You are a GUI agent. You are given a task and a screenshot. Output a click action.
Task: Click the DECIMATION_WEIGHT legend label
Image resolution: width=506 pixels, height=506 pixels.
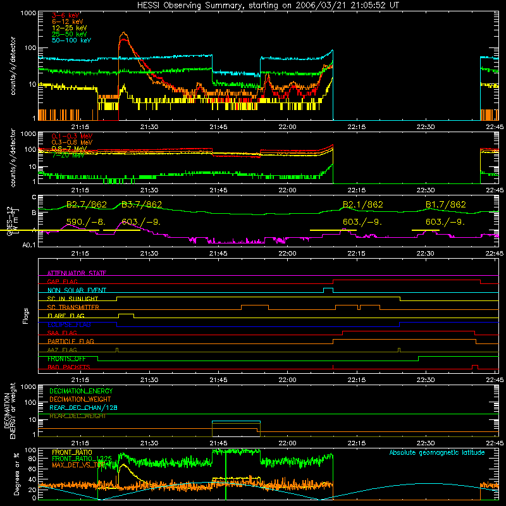pyautogui.click(x=80, y=399)
